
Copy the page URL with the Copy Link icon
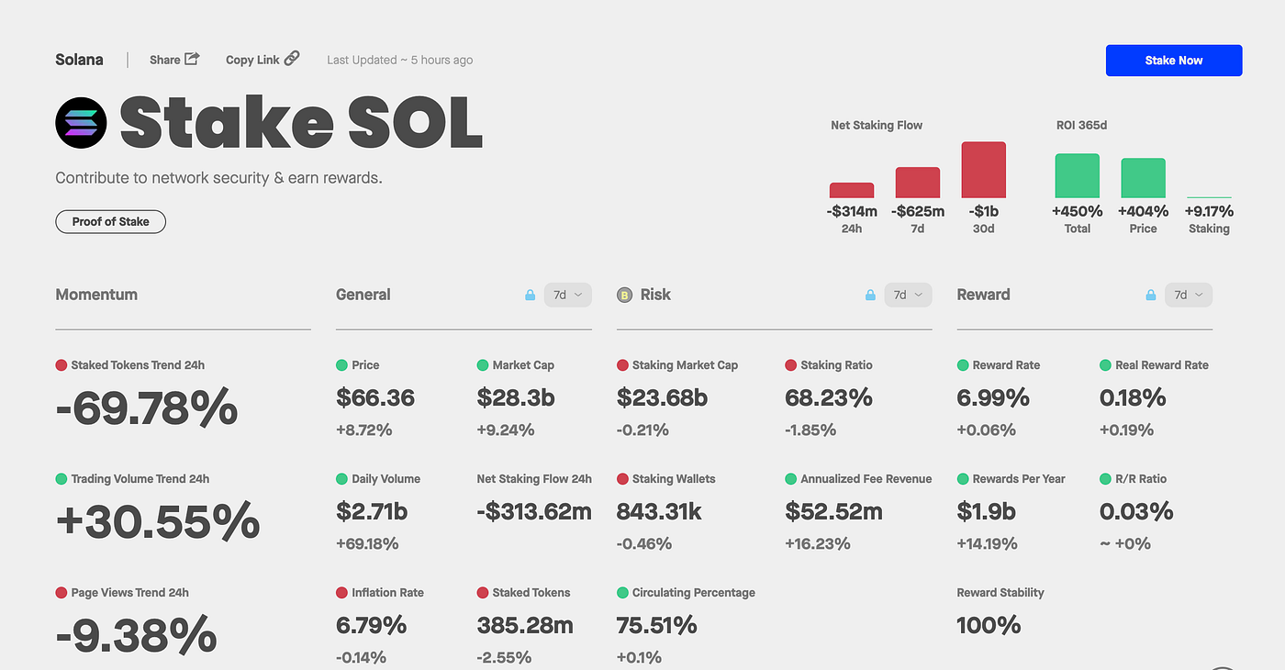click(x=292, y=59)
